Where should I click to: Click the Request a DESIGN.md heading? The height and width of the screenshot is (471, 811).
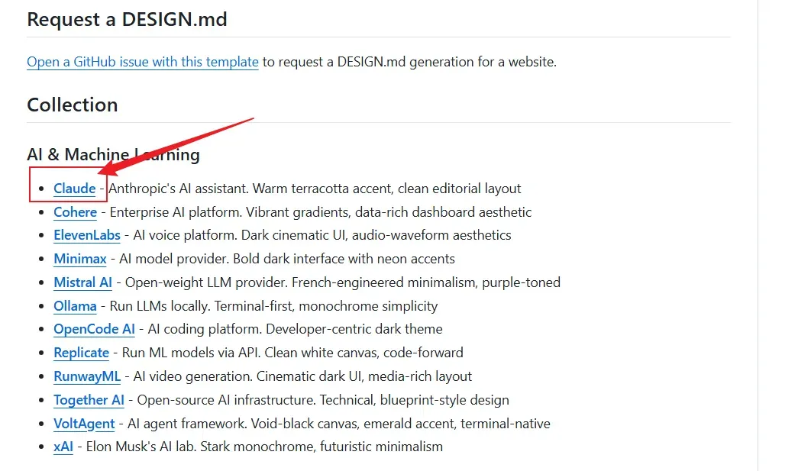coord(128,20)
